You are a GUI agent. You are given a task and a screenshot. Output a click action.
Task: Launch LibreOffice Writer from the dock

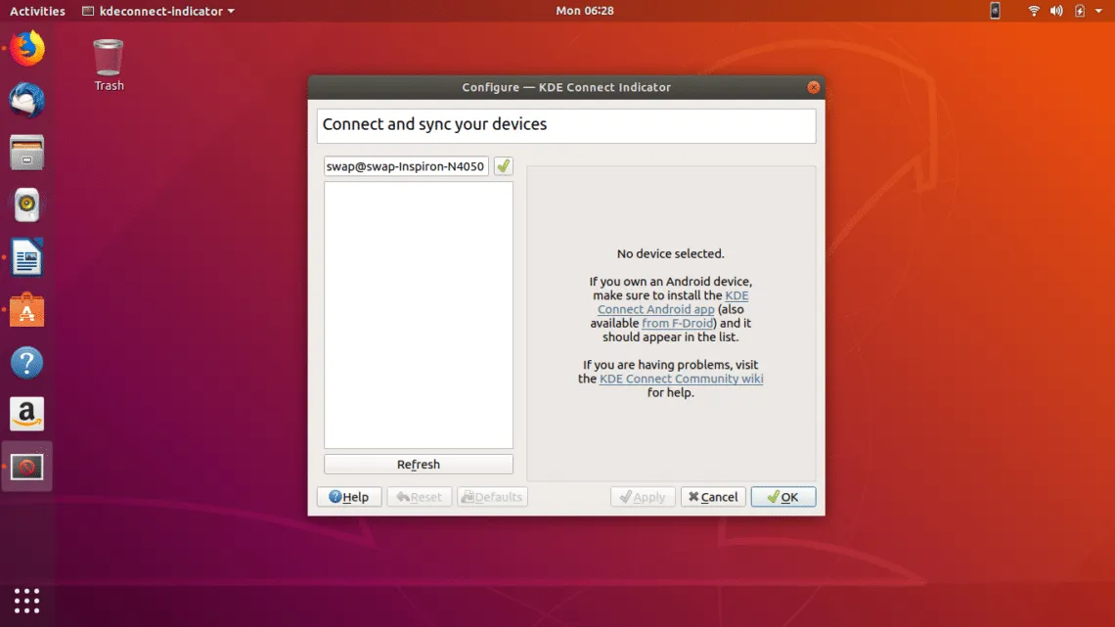(x=27, y=259)
